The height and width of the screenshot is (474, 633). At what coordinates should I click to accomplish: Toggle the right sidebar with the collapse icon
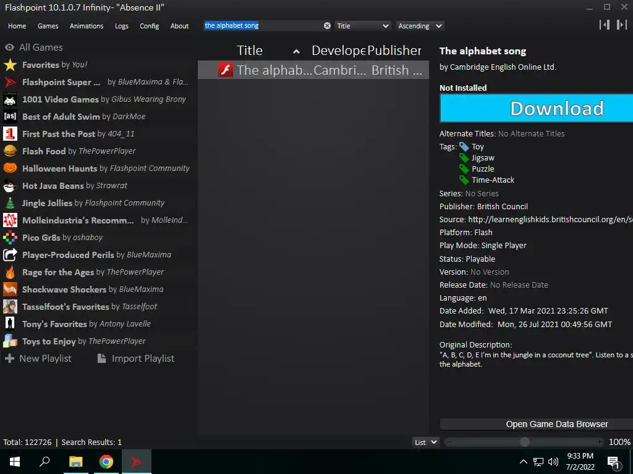(622, 25)
